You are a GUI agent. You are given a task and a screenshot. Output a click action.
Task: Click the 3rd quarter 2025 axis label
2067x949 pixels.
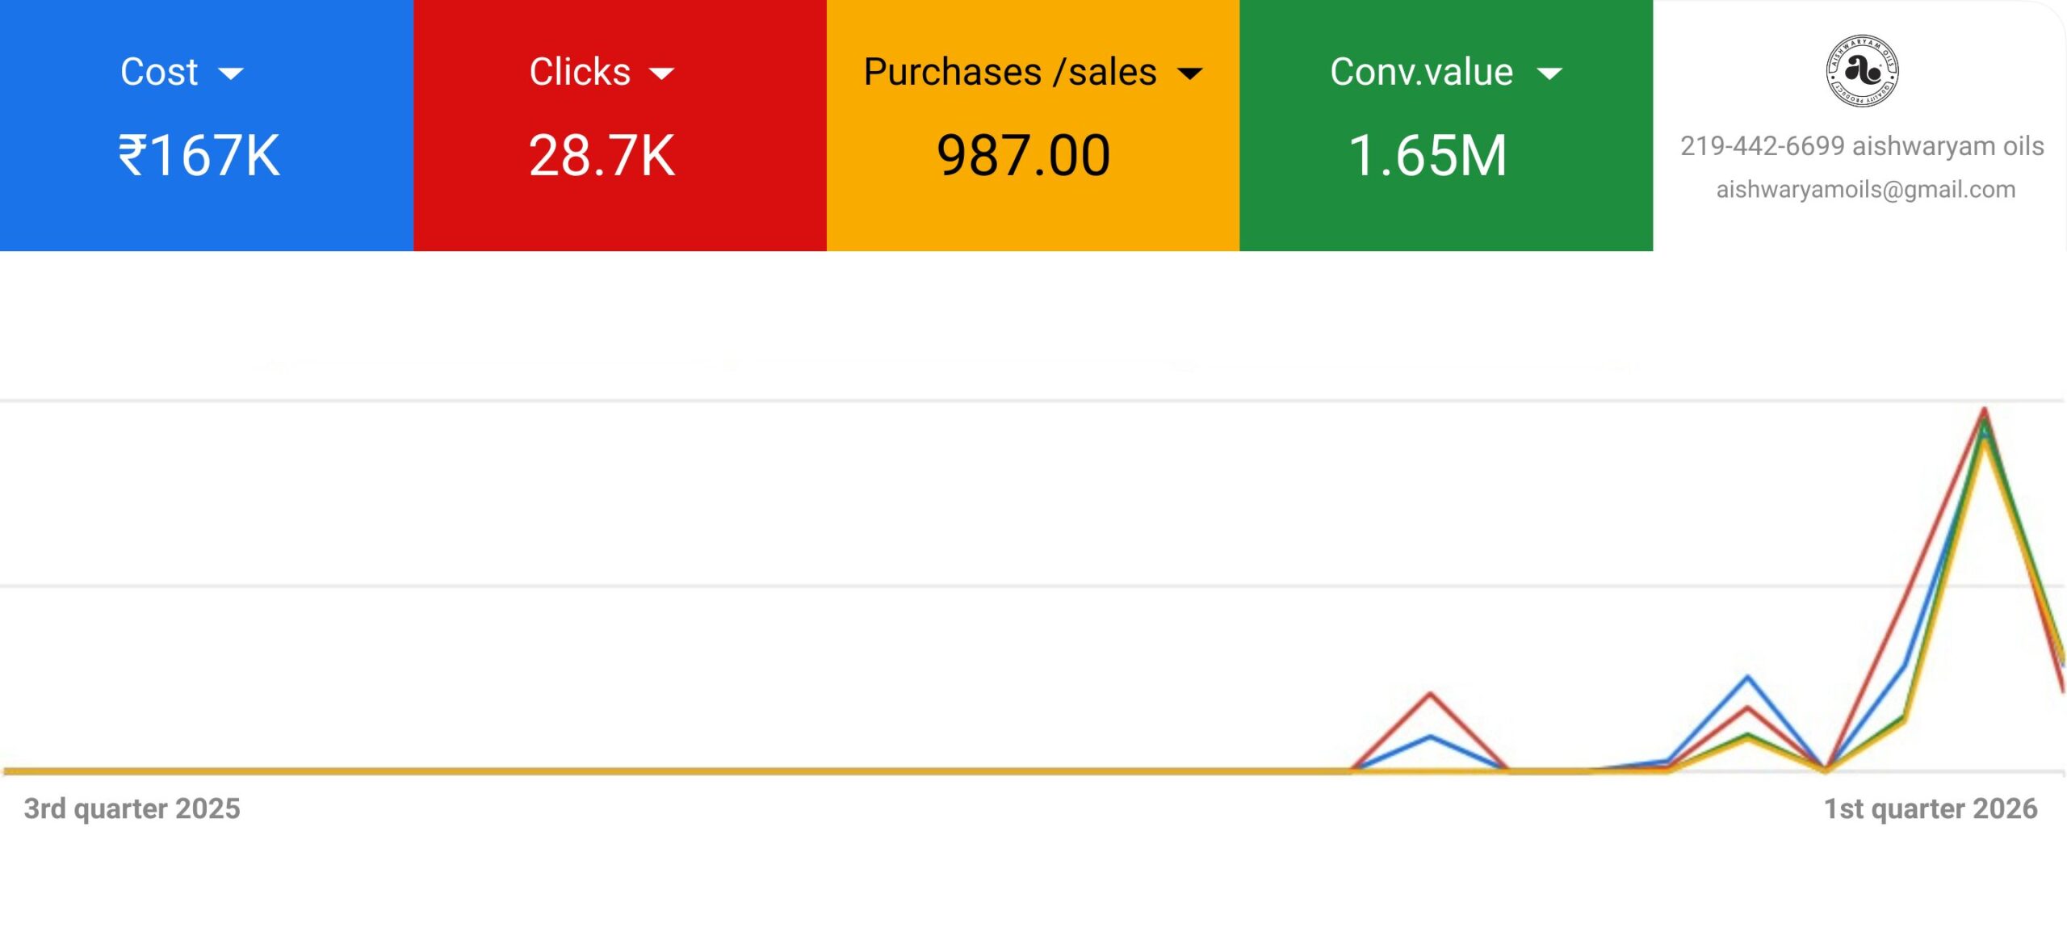(132, 808)
